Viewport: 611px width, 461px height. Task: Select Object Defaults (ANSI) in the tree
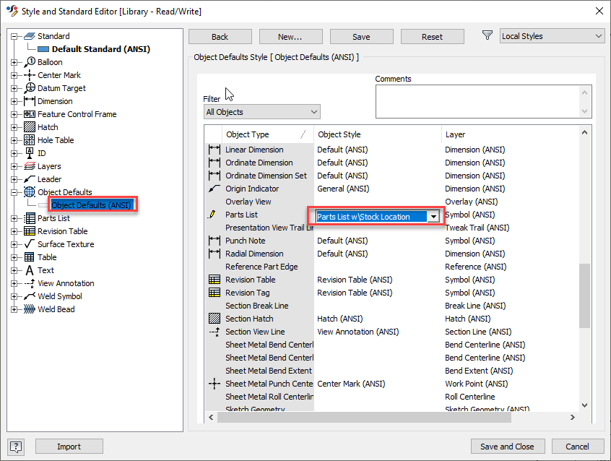pos(92,204)
